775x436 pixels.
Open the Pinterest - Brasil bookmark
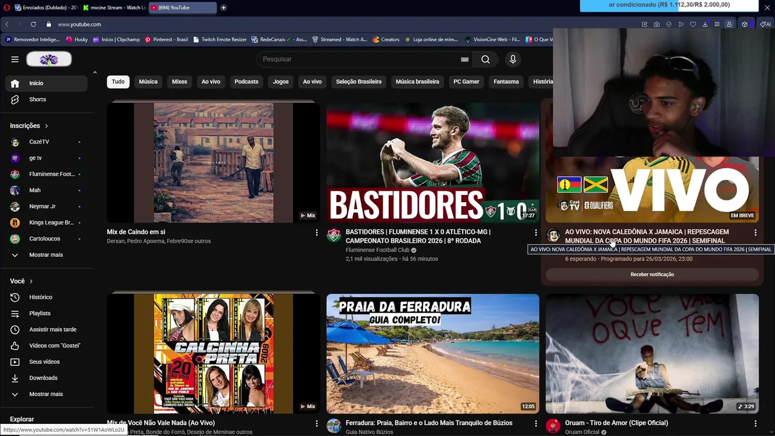pos(166,39)
